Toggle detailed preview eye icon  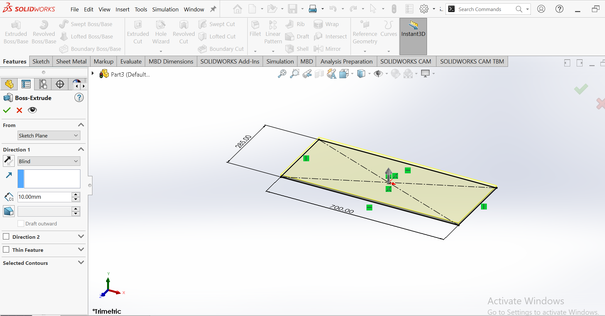[32, 110]
